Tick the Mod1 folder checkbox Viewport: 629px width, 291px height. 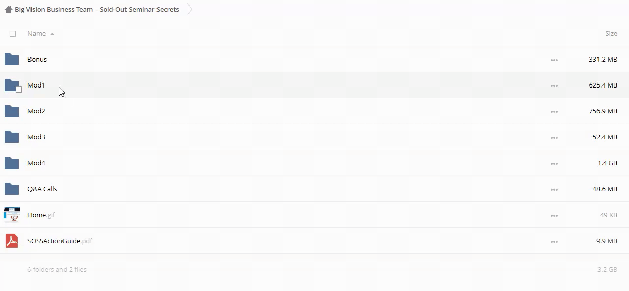coord(19,90)
